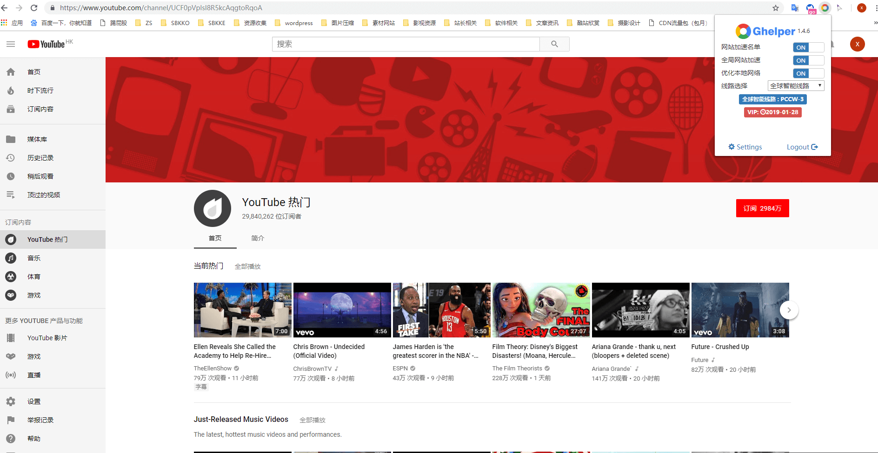Image resolution: width=878 pixels, height=453 pixels.
Task: Open the Chris Brown Undecided thumbnail
Action: [342, 310]
